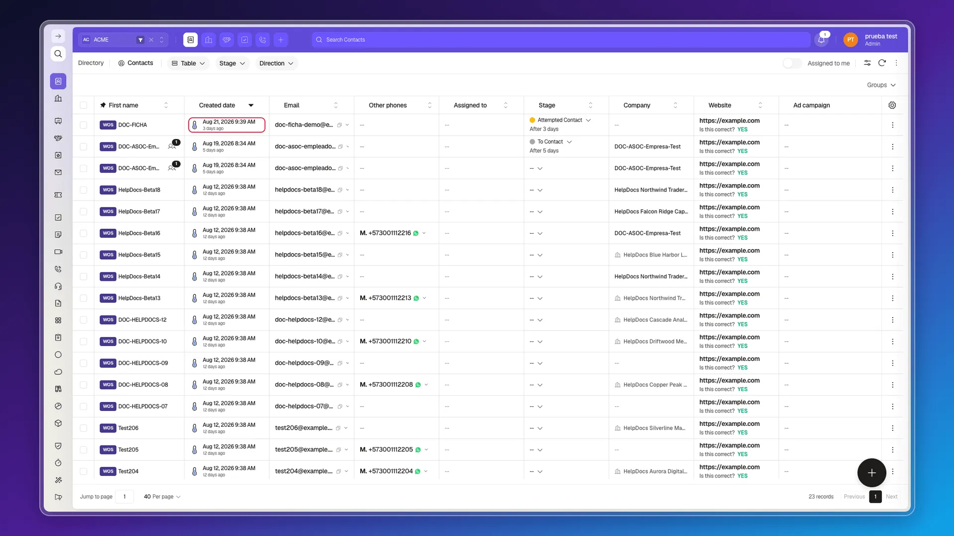Open the mail icon in left sidebar
Screen dimensions: 954x536
click(x=58, y=173)
